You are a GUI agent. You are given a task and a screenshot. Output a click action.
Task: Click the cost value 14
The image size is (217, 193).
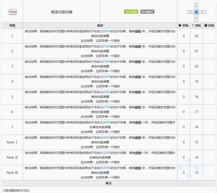[x=196, y=158]
